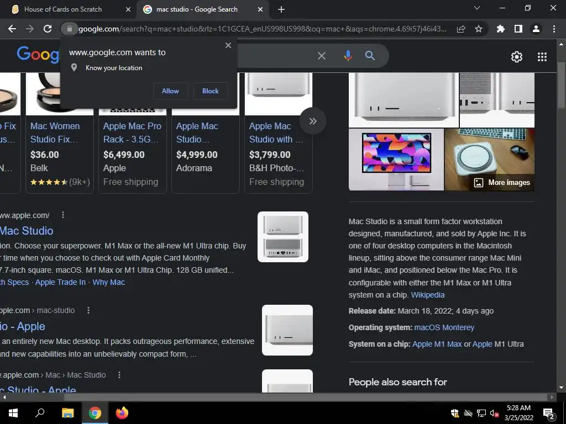Image resolution: width=566 pixels, height=424 pixels.
Task: Open Google apps grid
Action: pos(542,57)
